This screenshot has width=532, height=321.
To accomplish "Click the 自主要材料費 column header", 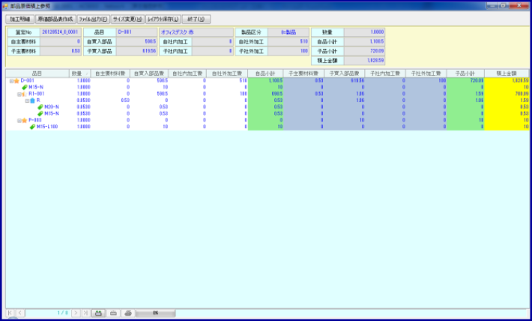I will coord(110,73).
